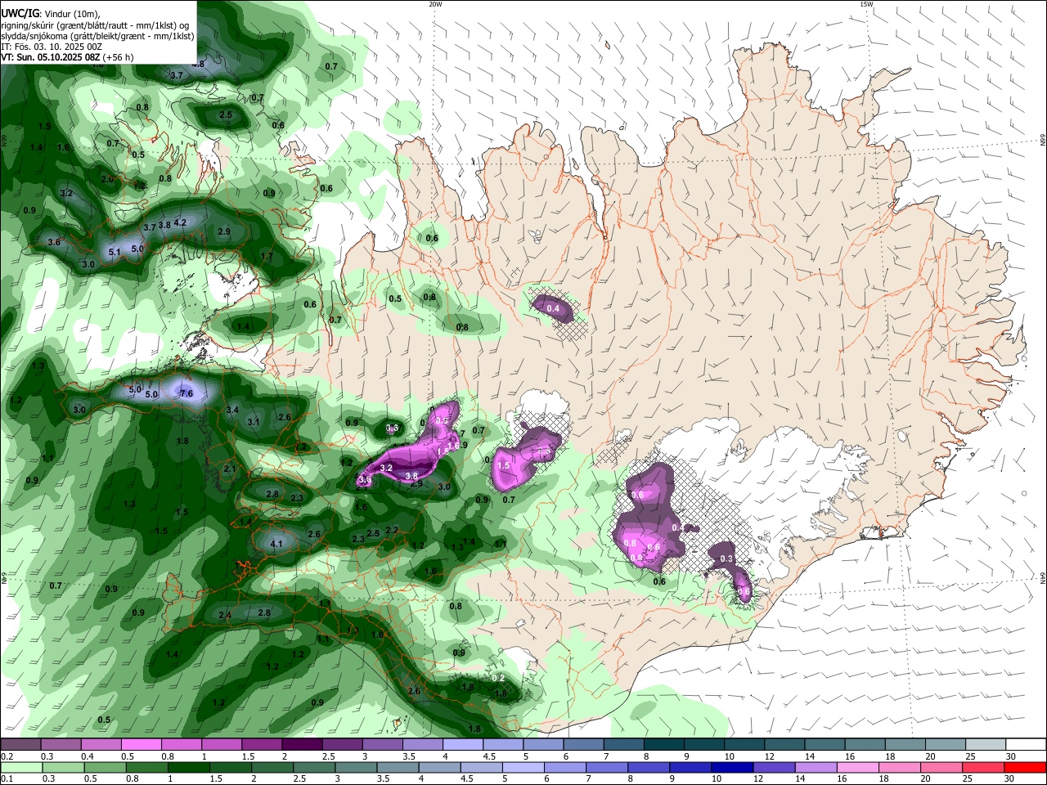Select the 2.4 rainfall value label
The image size is (1047, 785).
click(x=225, y=615)
